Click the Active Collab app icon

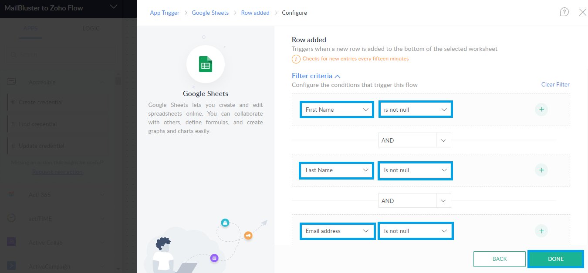pos(11,242)
